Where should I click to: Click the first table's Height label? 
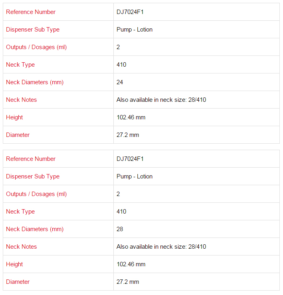tap(14, 117)
